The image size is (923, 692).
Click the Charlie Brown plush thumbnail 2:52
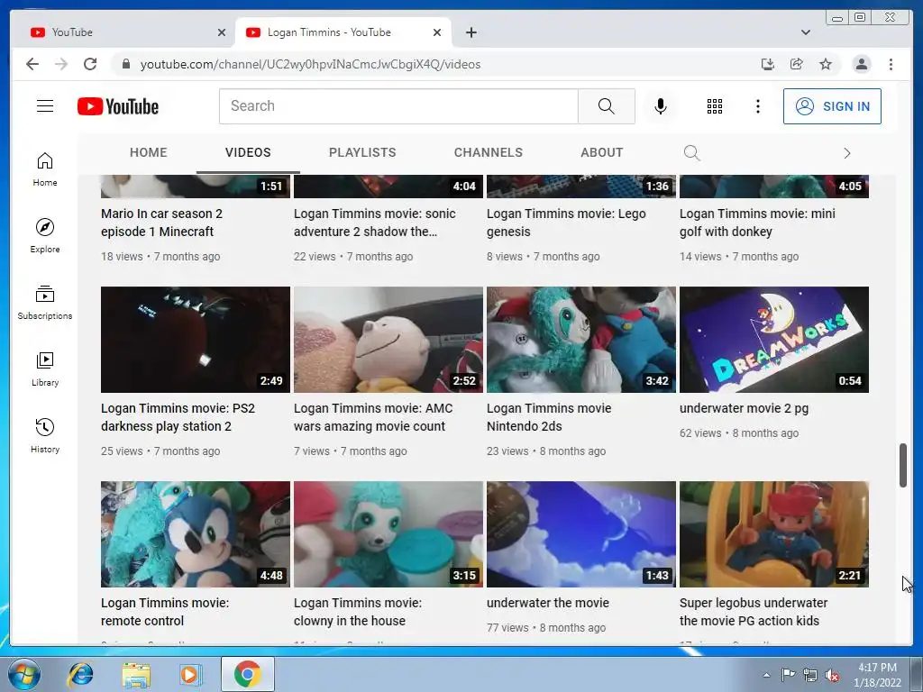coord(388,340)
